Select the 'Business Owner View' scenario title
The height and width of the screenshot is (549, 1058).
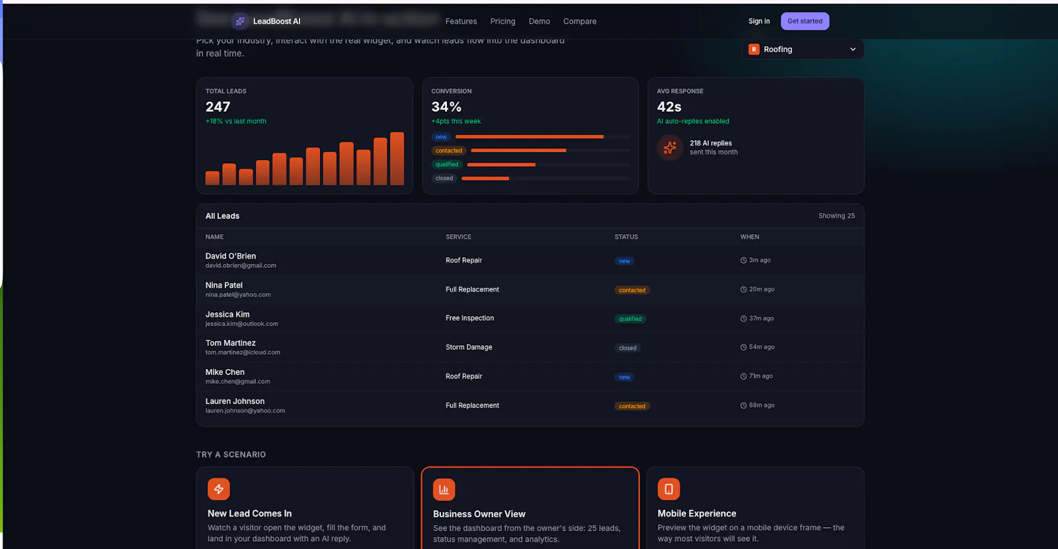[479, 514]
